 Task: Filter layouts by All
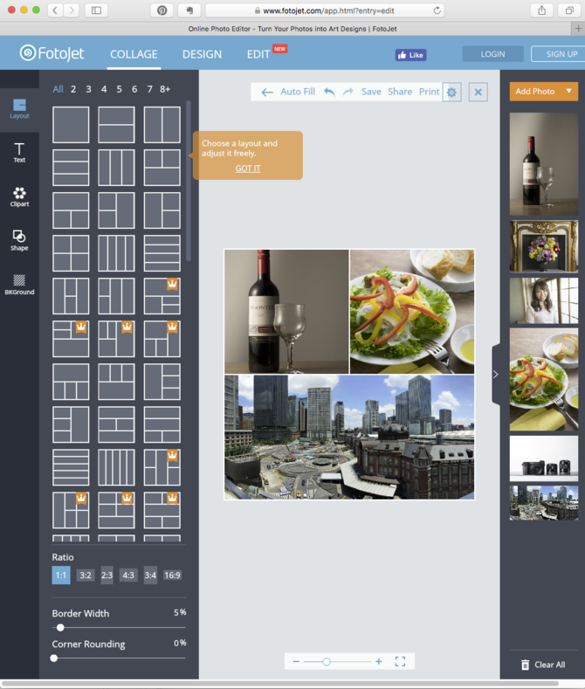coord(58,89)
